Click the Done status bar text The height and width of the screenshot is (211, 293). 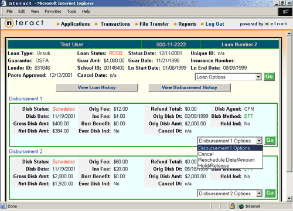click(x=12, y=206)
